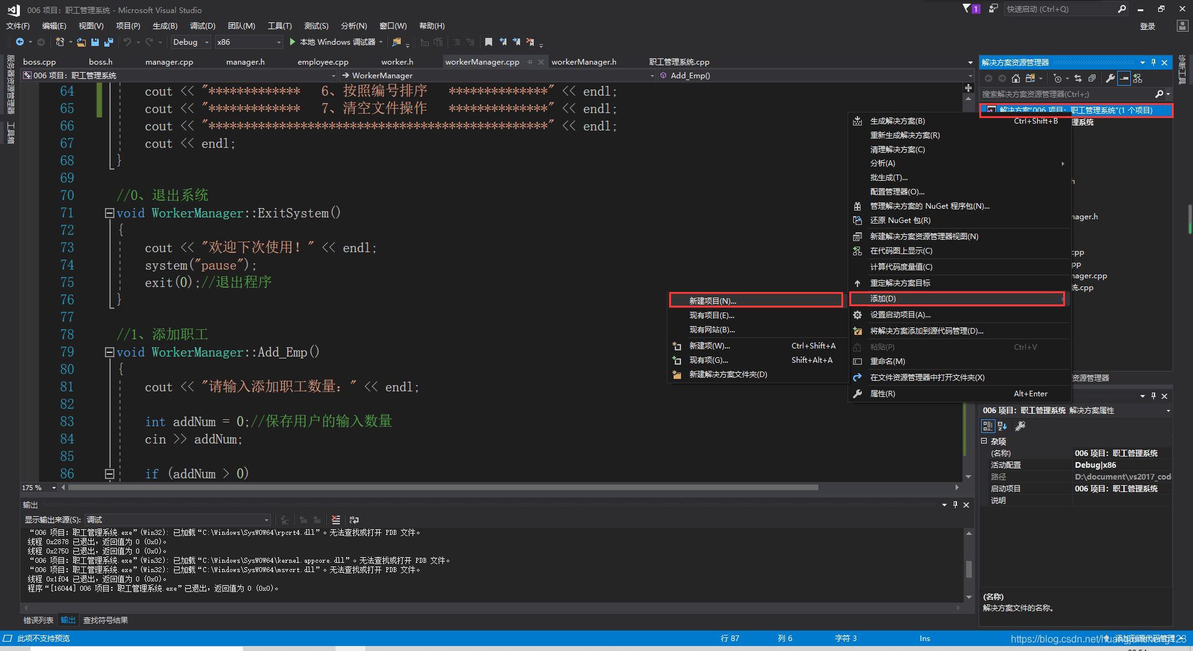Pin the Solution Explorer panel
The height and width of the screenshot is (651, 1193).
coord(1153,63)
